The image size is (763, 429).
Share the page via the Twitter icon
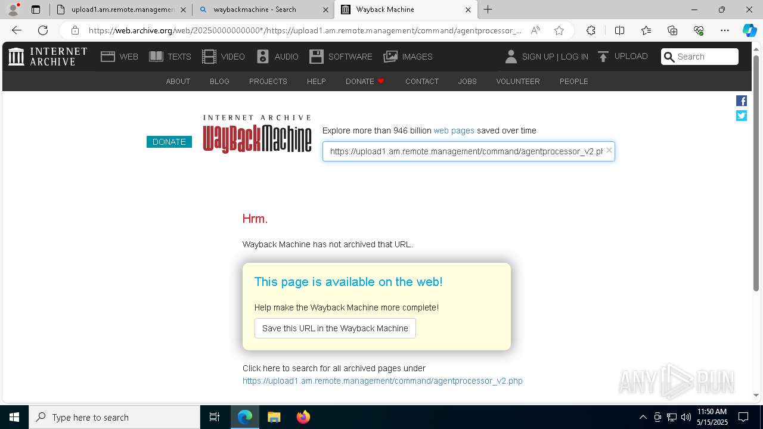[x=742, y=116]
